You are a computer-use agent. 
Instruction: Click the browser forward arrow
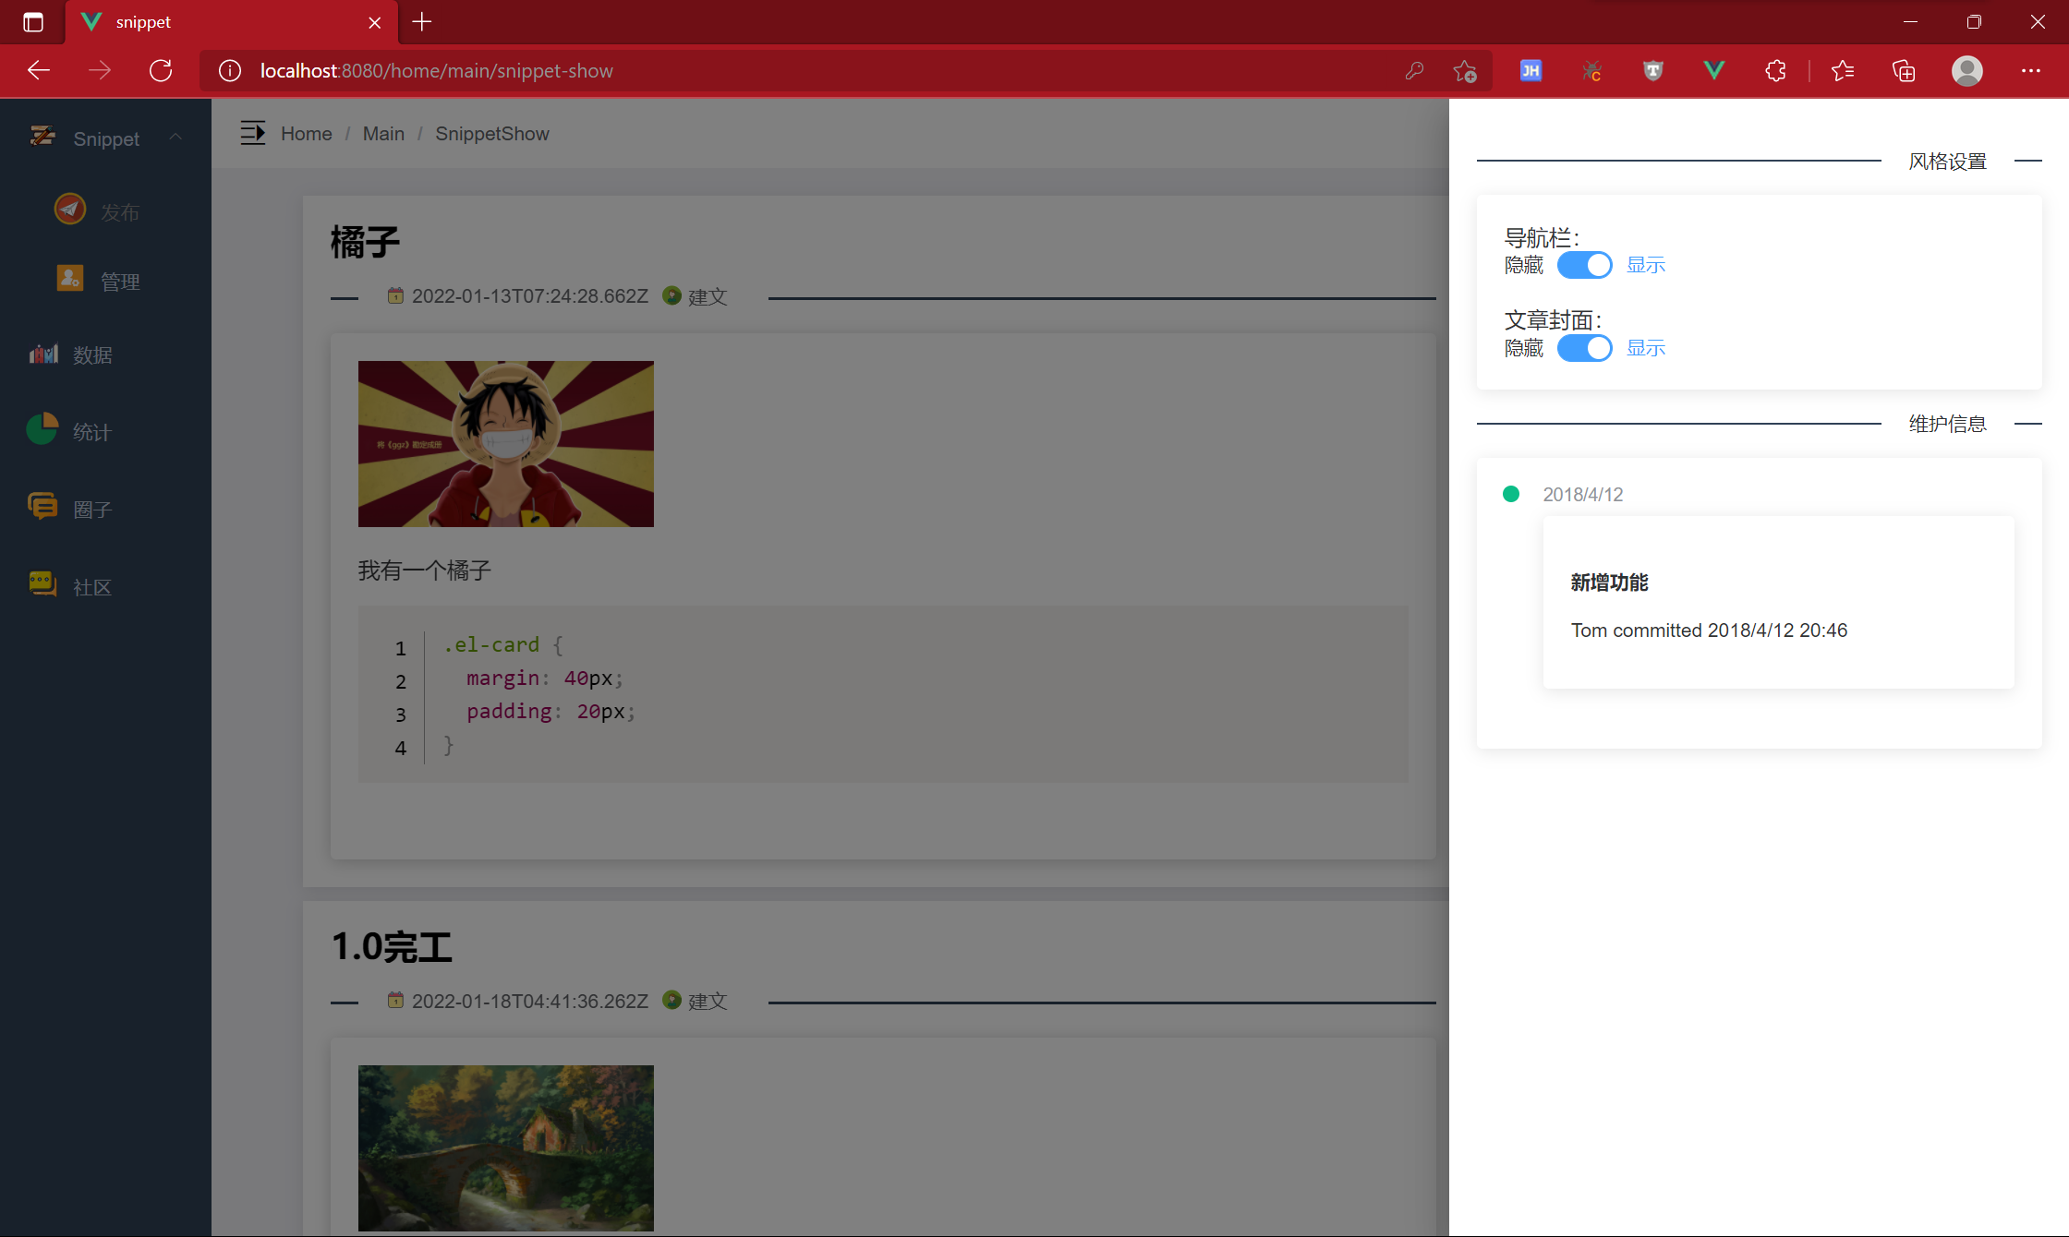(100, 70)
